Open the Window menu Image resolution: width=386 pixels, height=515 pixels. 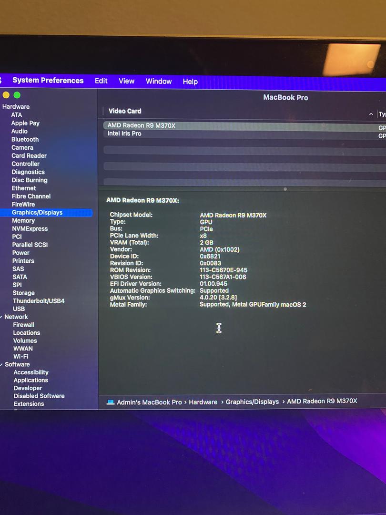tap(159, 82)
